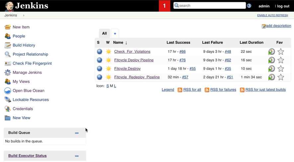294x162 pixels.
Task: Click the RSS for just latest builds icon
Action: pos(242,90)
